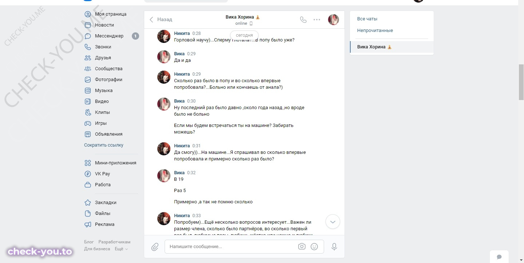Click the Объявления icon in sidebar
The image size is (524, 263).
88,134
